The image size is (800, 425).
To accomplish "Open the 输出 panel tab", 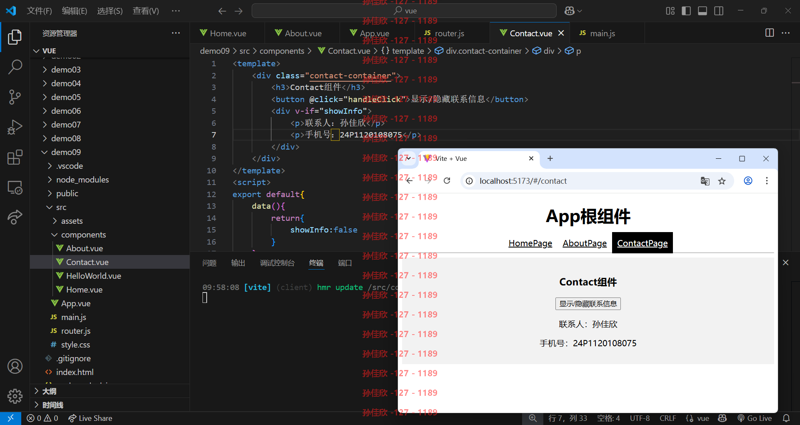I will 238,263.
